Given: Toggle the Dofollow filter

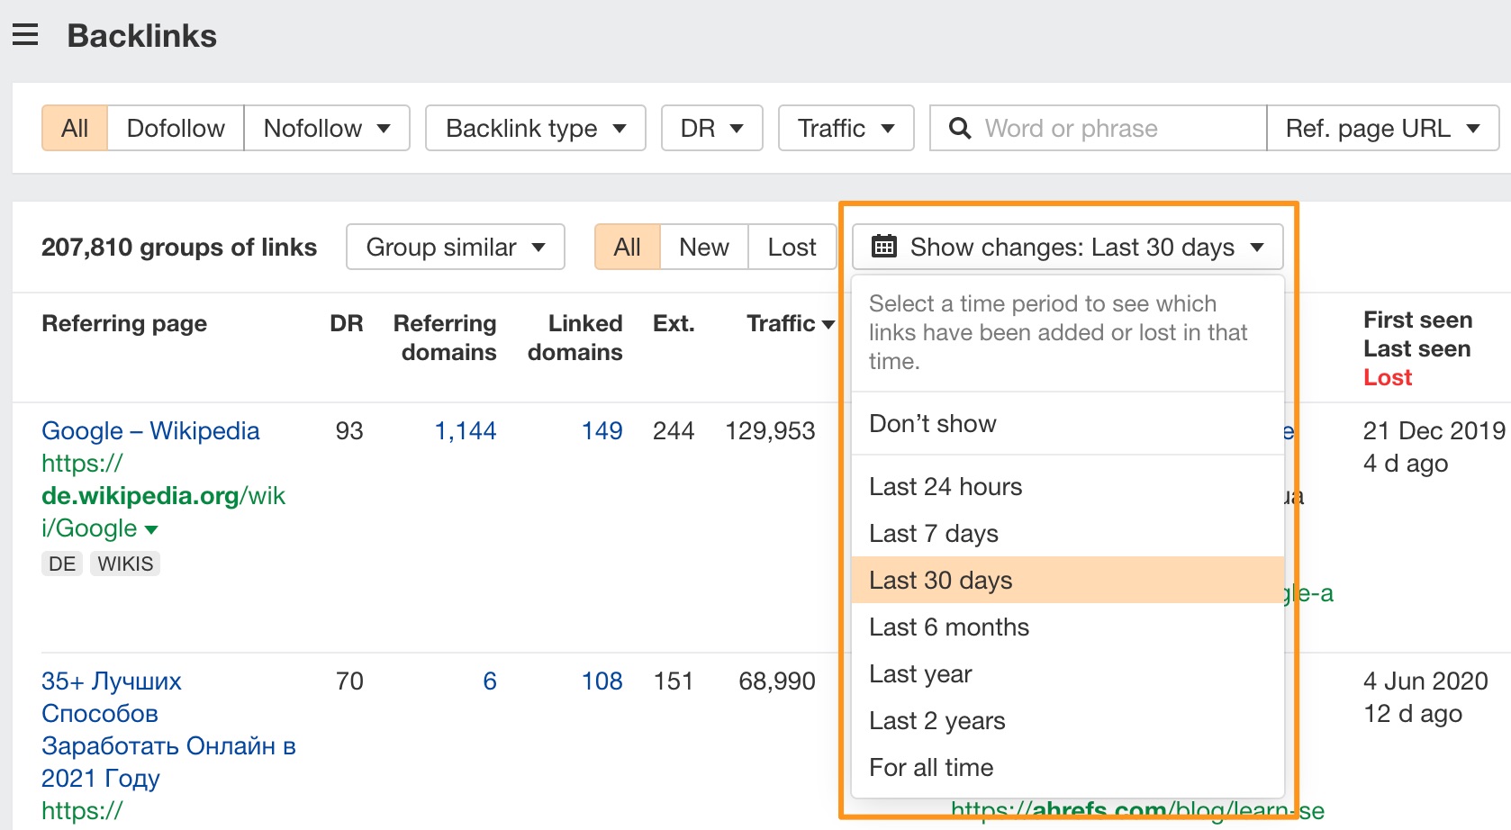Looking at the screenshot, I should pyautogui.click(x=176, y=129).
